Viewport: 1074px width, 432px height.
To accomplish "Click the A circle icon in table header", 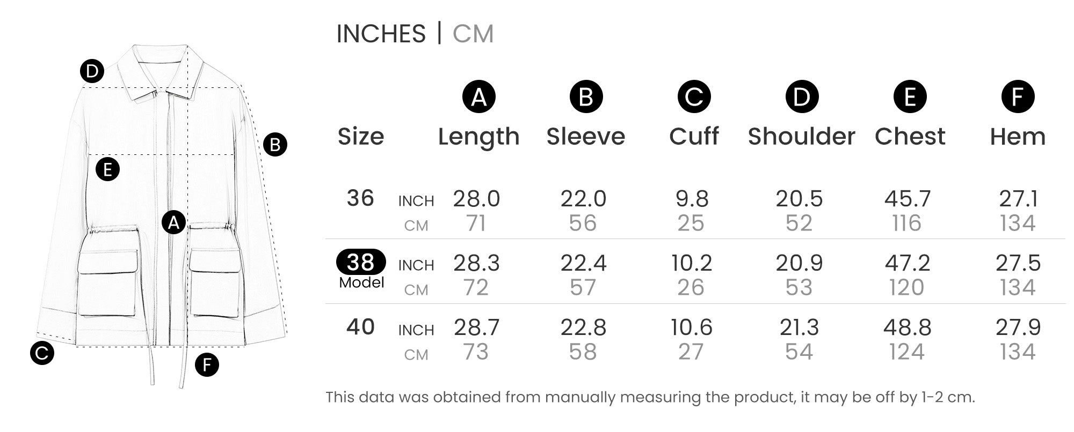I will 478,97.
